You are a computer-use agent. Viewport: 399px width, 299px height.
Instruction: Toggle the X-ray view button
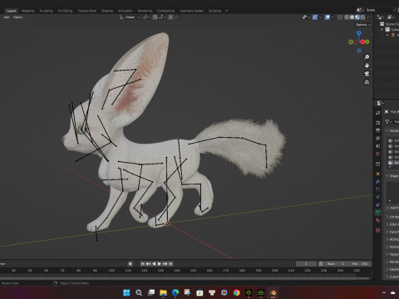click(x=340, y=17)
